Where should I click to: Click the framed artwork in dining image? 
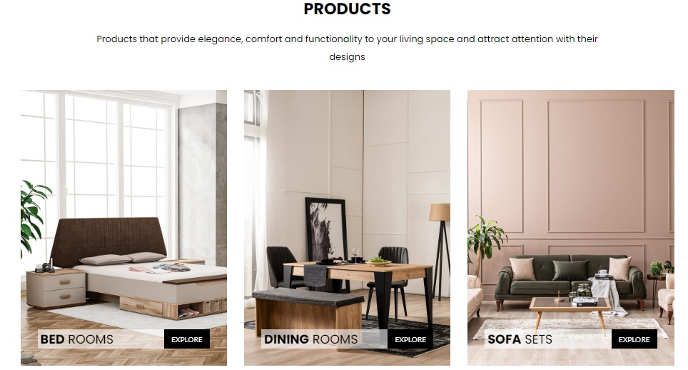pos(326,229)
